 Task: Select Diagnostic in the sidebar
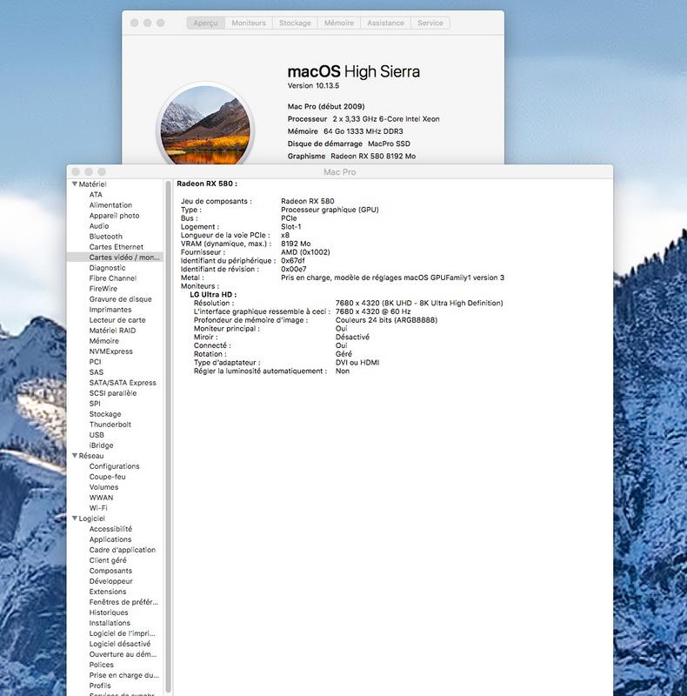(x=108, y=268)
